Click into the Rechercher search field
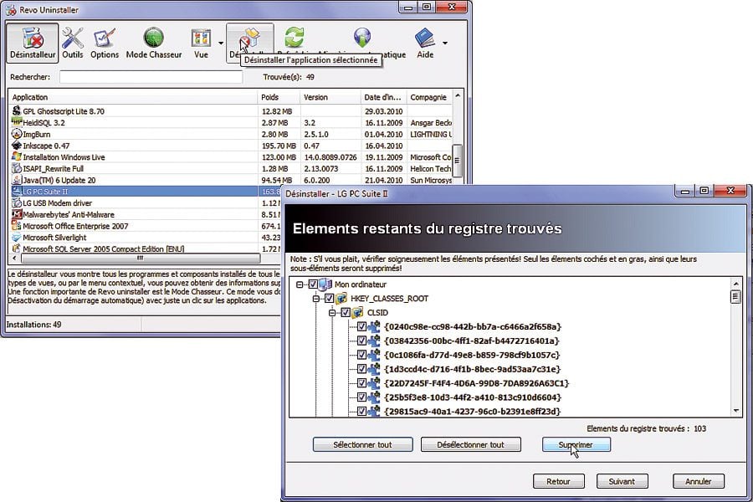The width and height of the screenshot is (753, 502). pos(151,77)
